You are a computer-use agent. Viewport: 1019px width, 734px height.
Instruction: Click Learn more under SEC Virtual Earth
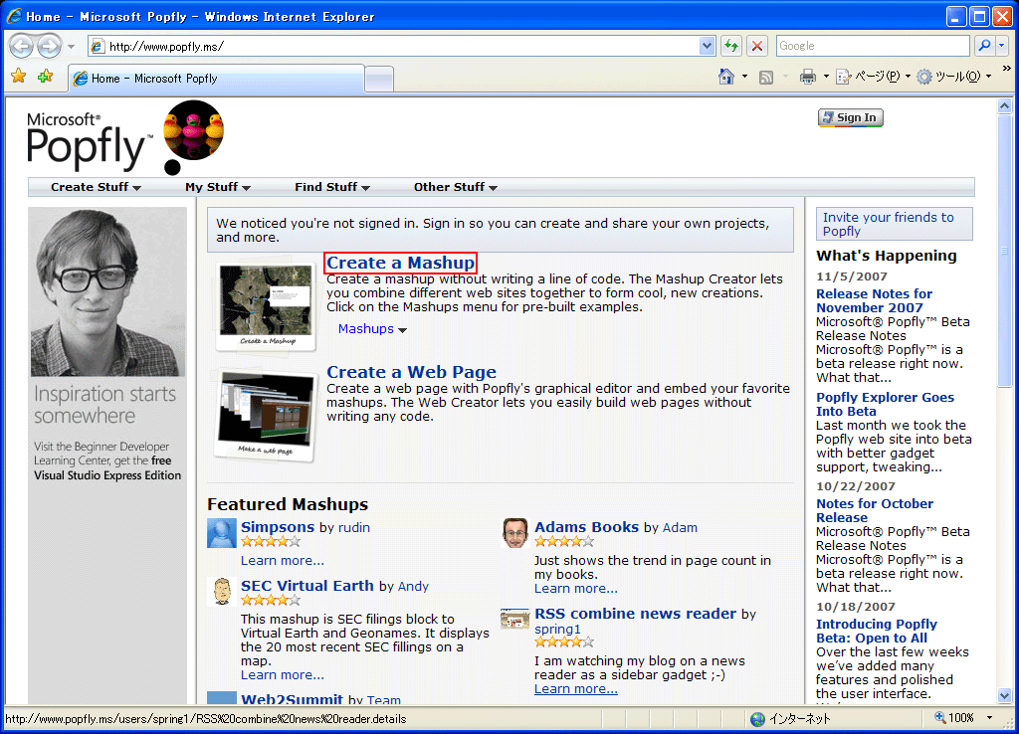click(x=282, y=675)
